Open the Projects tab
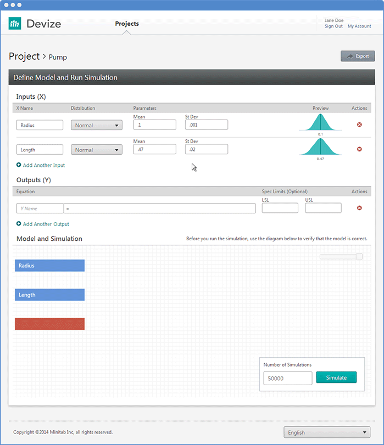The width and height of the screenshot is (384, 445). pos(127,24)
